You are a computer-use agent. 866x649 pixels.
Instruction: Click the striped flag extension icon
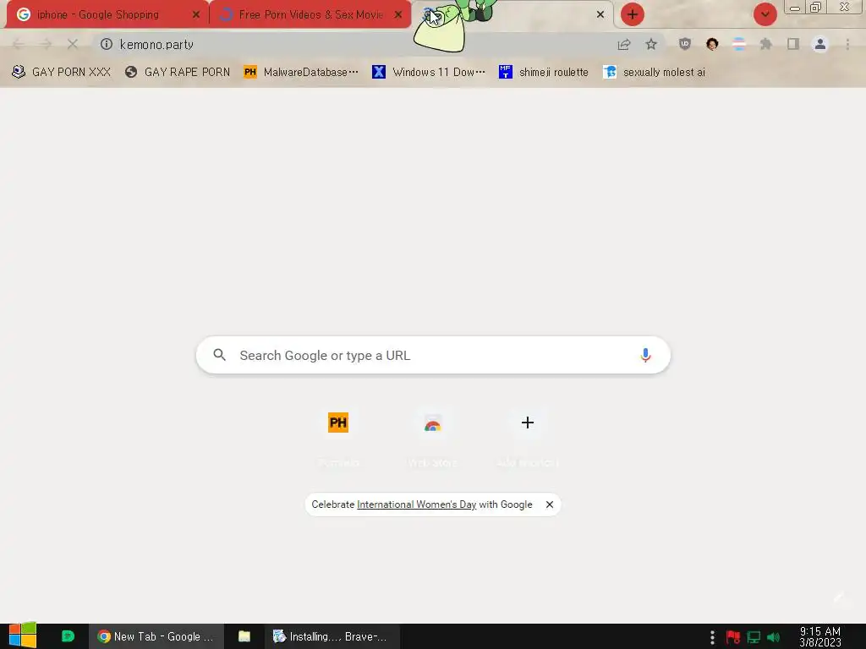[x=739, y=44]
